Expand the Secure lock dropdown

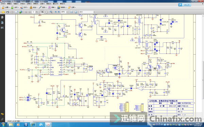pyautogui.click(x=33, y=7)
